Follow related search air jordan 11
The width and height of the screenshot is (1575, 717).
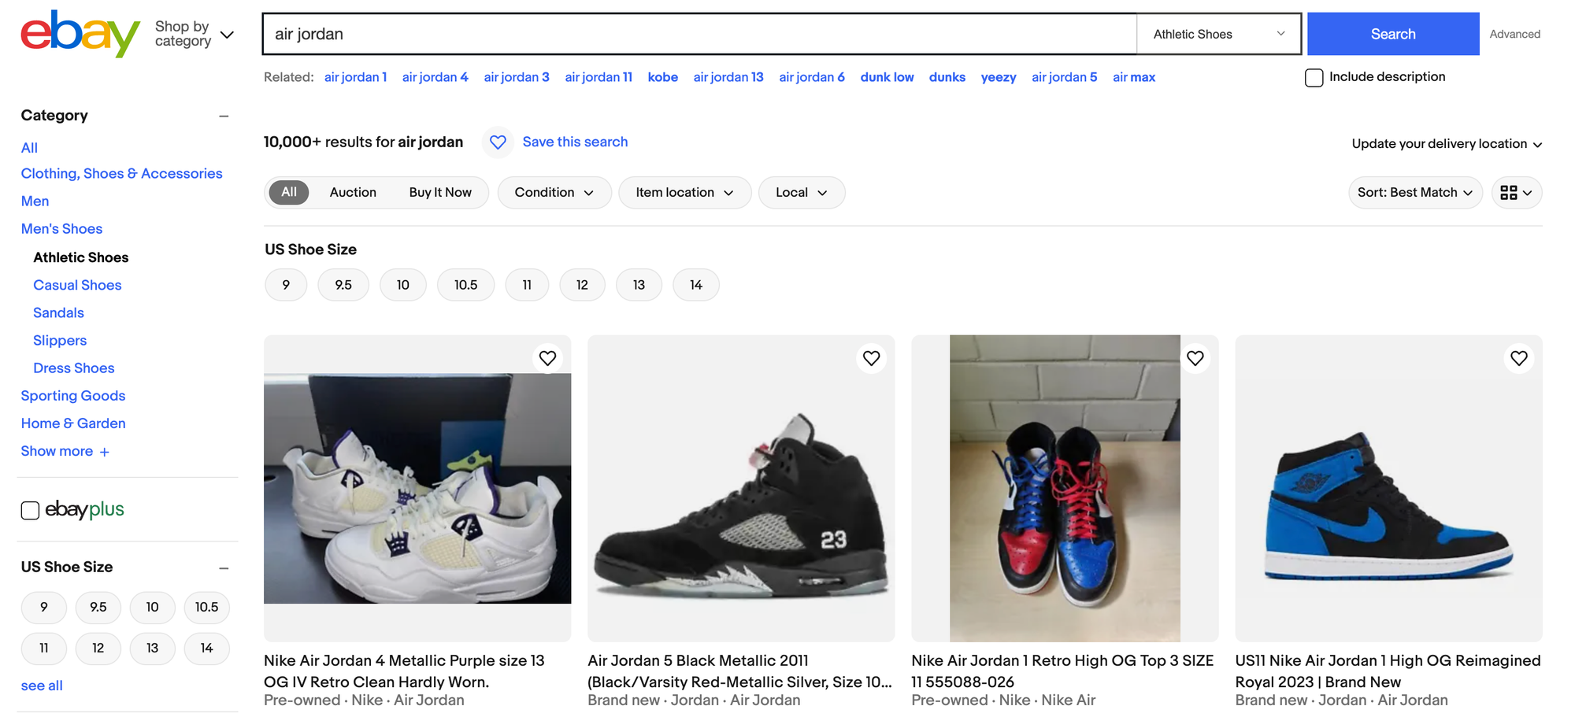[598, 77]
